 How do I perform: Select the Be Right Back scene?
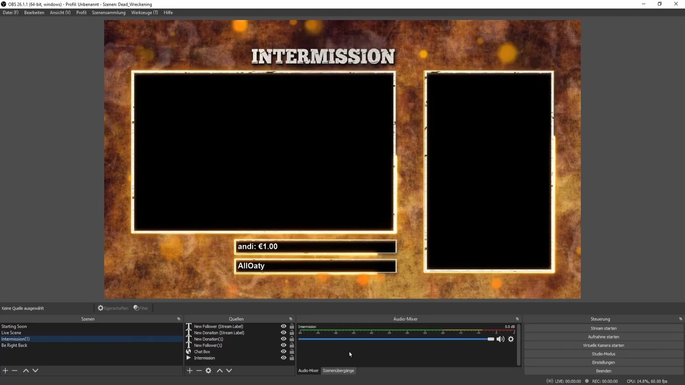point(91,345)
